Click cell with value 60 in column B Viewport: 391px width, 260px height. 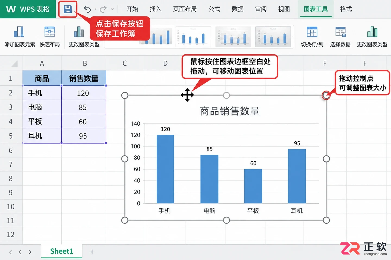84,122
